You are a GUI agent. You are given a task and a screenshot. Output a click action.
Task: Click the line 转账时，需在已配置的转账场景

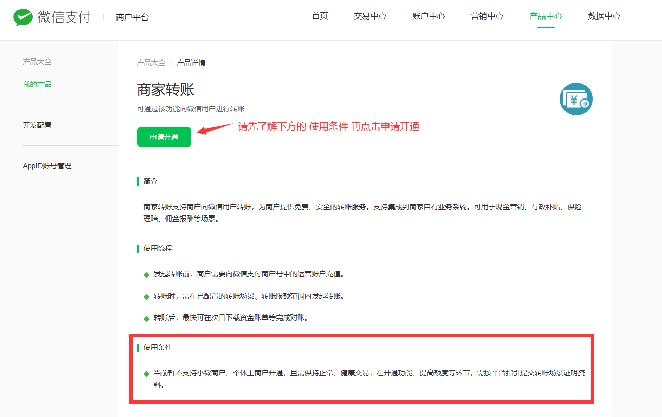click(249, 296)
